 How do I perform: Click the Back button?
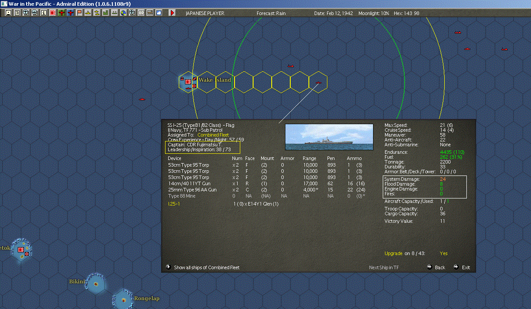tap(436, 267)
